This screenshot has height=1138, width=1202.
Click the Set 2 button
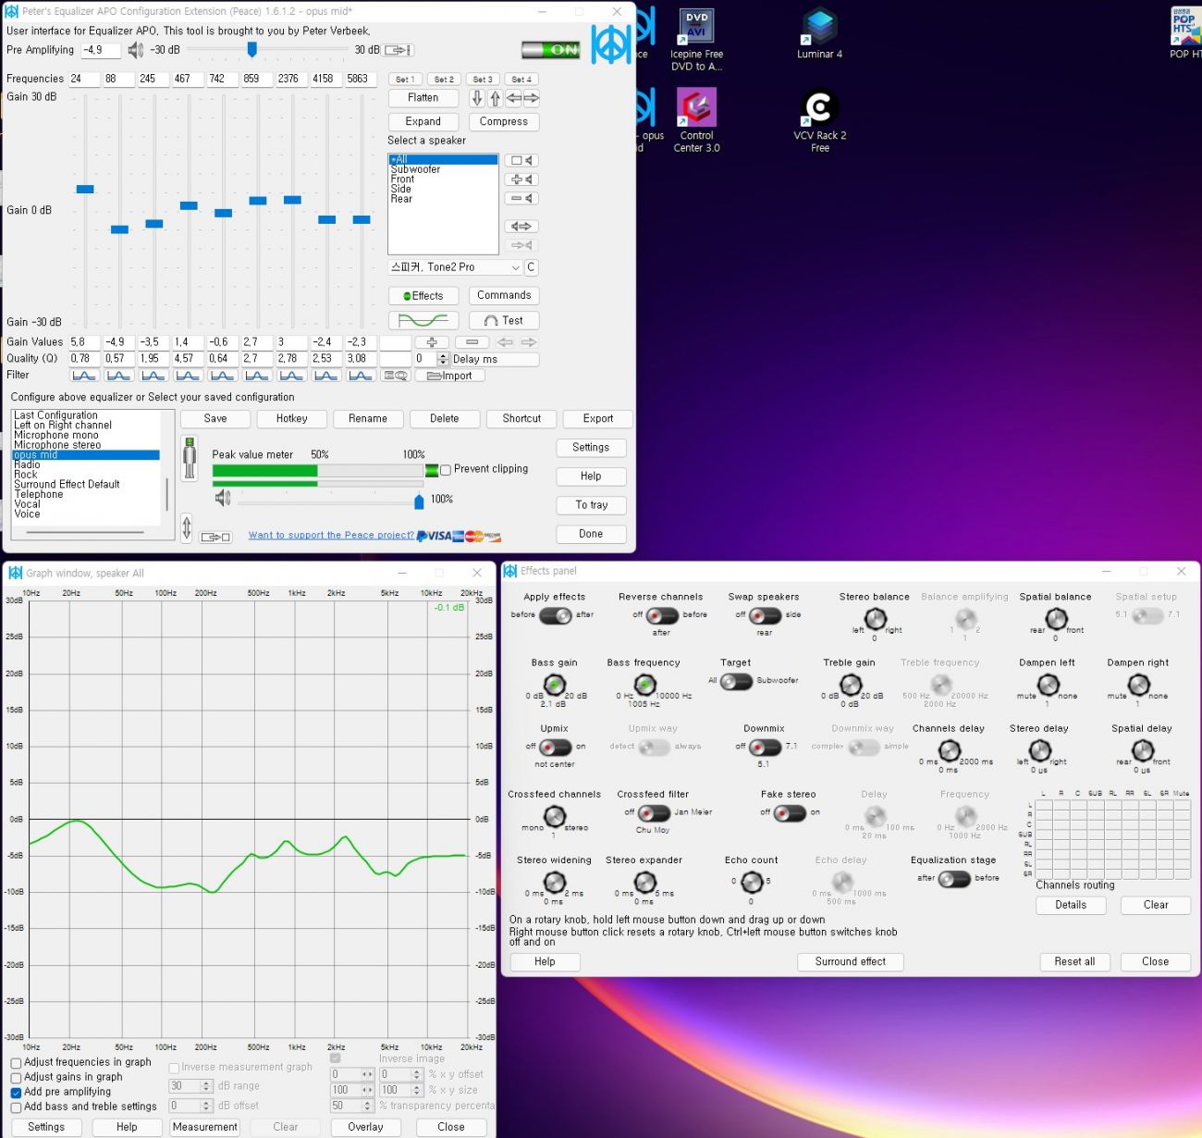click(x=444, y=80)
